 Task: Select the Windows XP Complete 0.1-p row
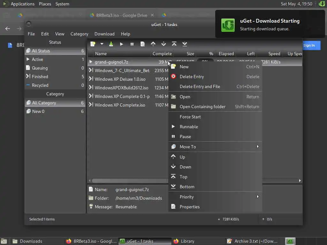tap(128, 96)
